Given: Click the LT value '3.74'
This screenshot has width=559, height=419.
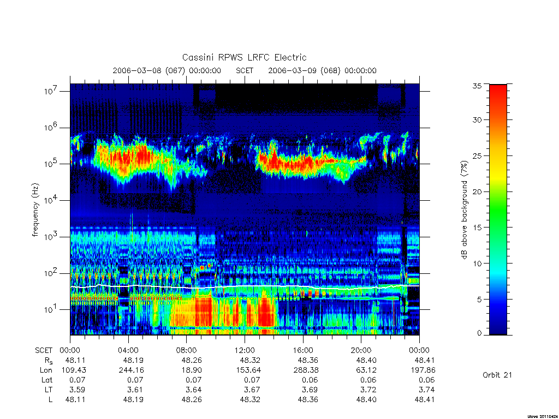Looking at the screenshot, I should (427, 390).
